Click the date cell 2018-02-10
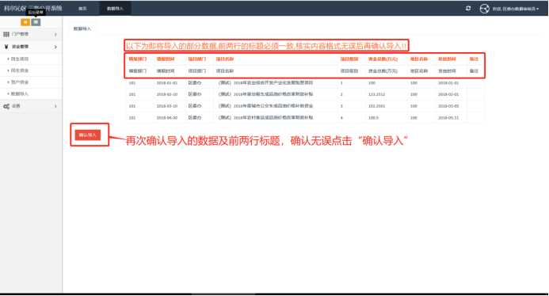The width and height of the screenshot is (549, 296). tap(167, 94)
